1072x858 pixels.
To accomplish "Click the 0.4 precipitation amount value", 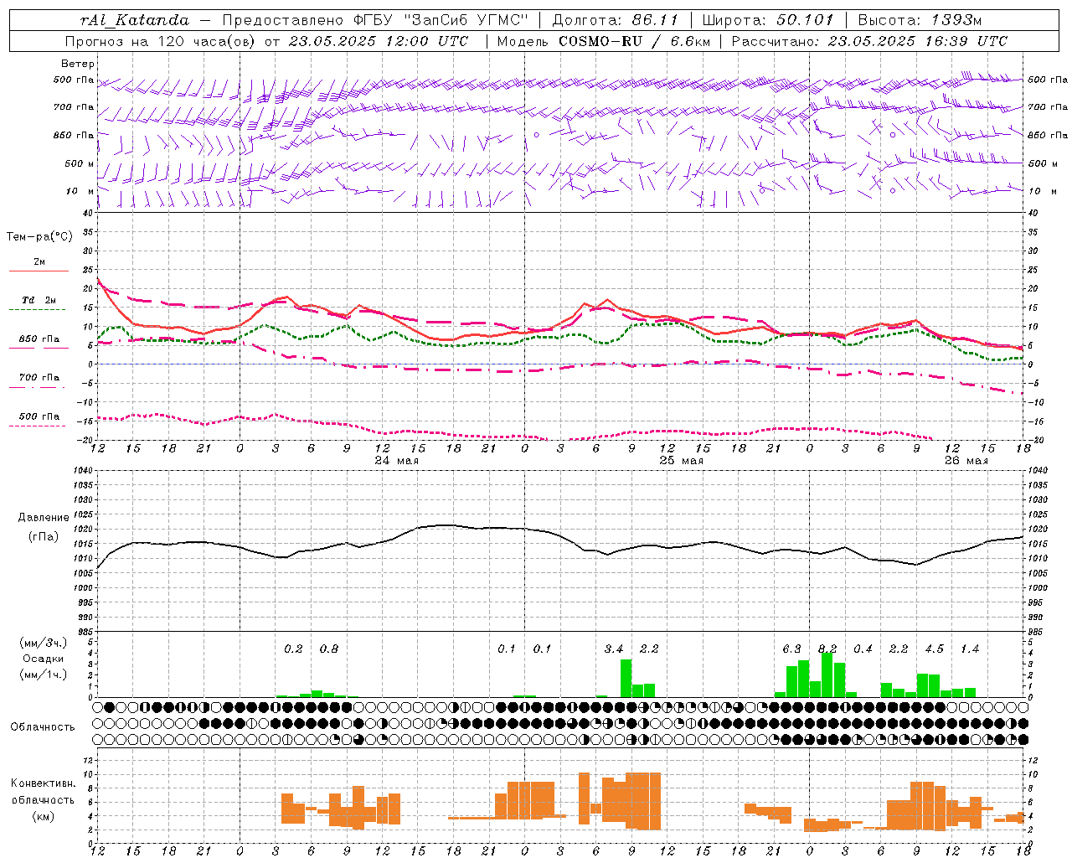I will [863, 649].
